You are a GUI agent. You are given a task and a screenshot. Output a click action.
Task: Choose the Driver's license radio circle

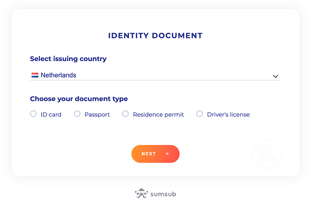coord(200,114)
